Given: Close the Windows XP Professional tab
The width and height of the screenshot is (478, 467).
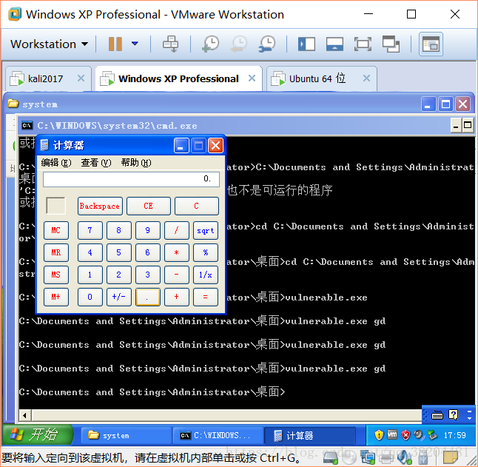Looking at the screenshot, I should coord(252,78).
